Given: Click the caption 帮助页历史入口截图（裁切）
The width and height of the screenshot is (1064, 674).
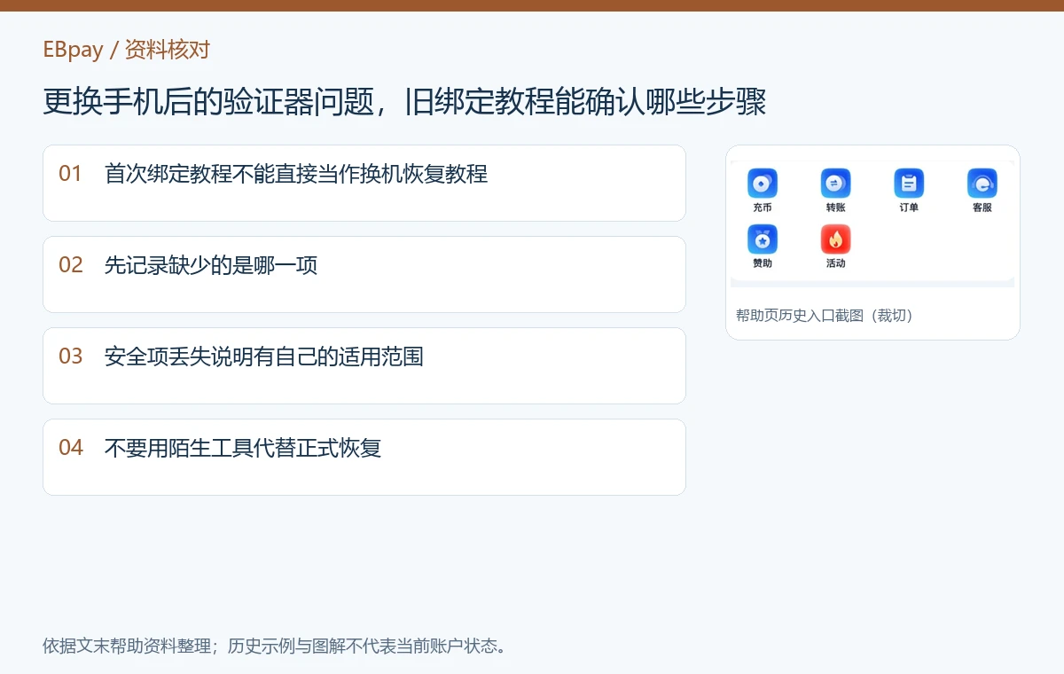Looking at the screenshot, I should pos(825,315).
